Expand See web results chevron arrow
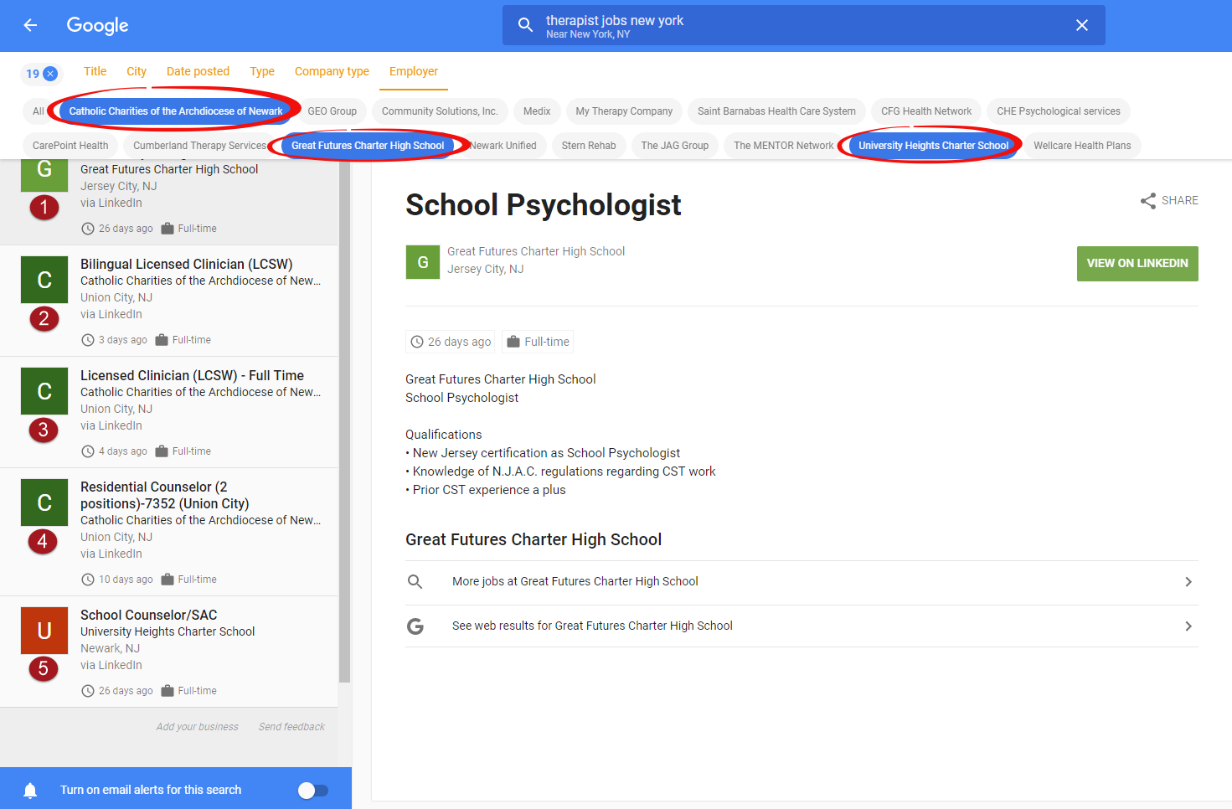 [x=1188, y=626]
